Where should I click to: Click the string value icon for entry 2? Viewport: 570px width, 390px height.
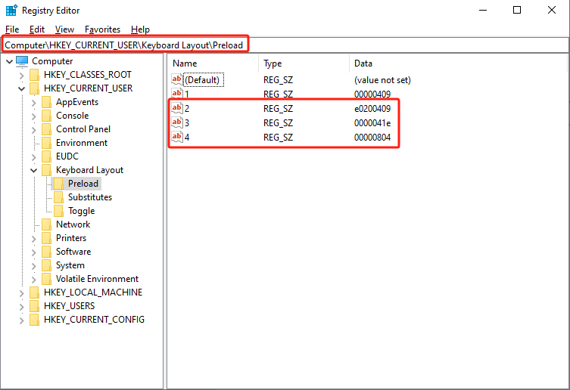[x=177, y=108]
